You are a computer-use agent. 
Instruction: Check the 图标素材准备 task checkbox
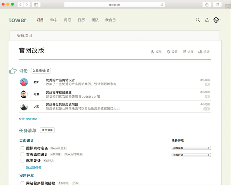coord(23,148)
